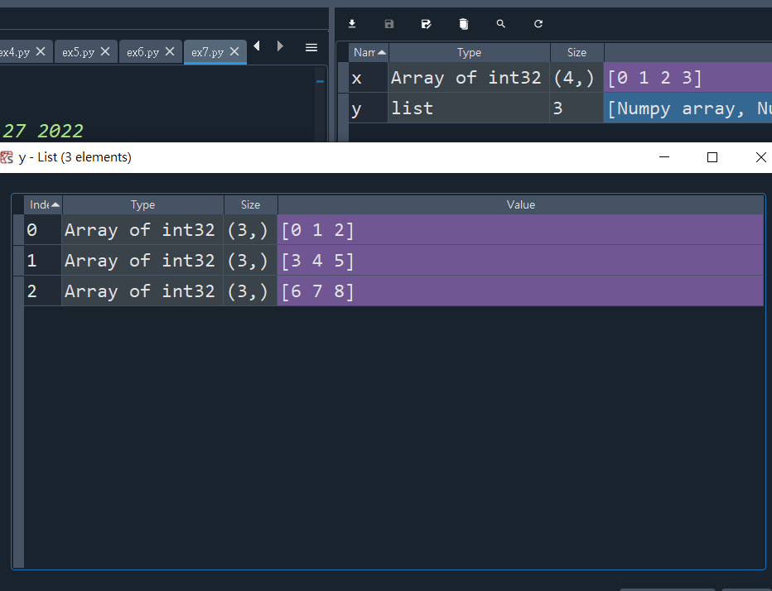Click the save data as icon
Screen dimensions: 772x591
[x=427, y=24]
